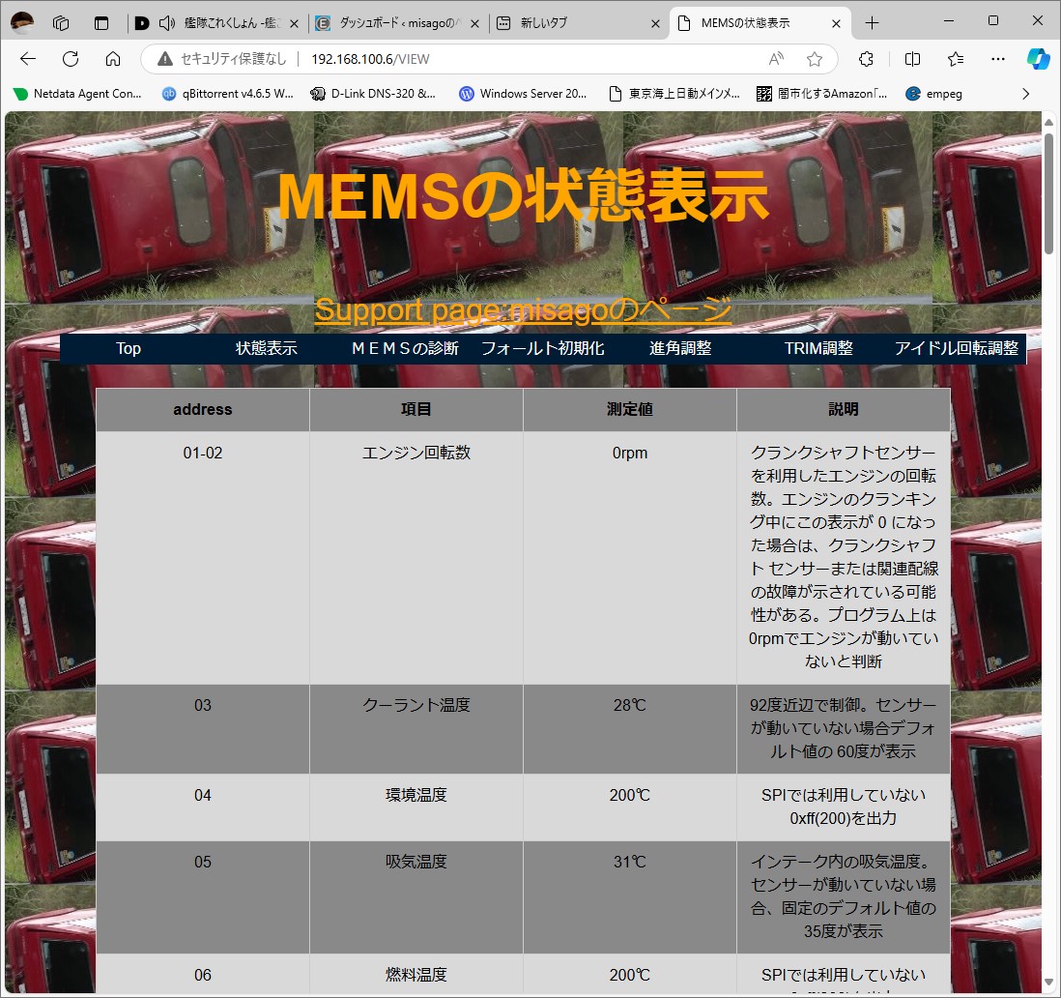Expand the bookmarks overflow chevron
The width and height of the screenshot is (1061, 998).
(x=1026, y=94)
